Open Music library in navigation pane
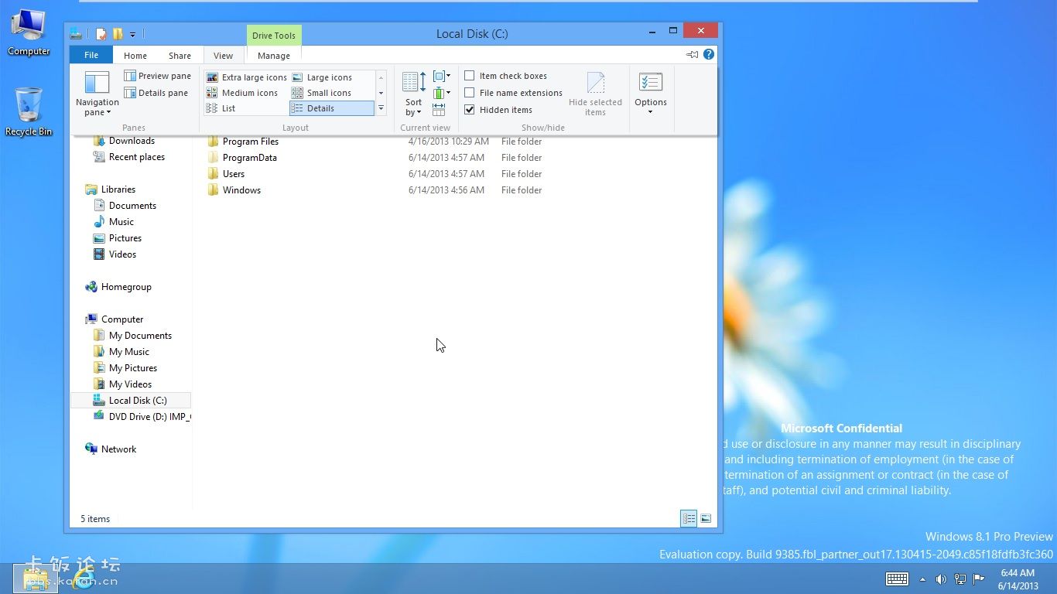The image size is (1057, 594). click(113, 222)
